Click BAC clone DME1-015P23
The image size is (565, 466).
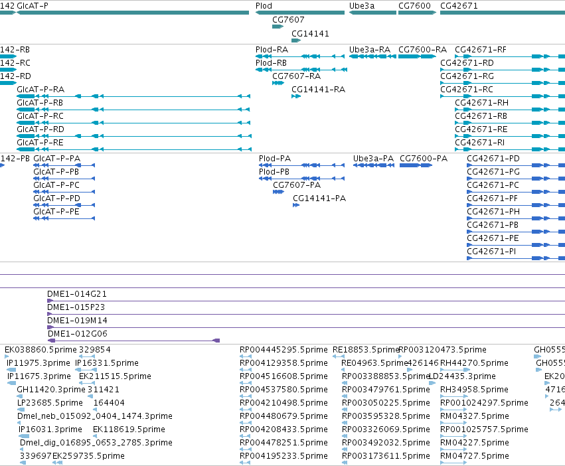pyautogui.click(x=76, y=307)
